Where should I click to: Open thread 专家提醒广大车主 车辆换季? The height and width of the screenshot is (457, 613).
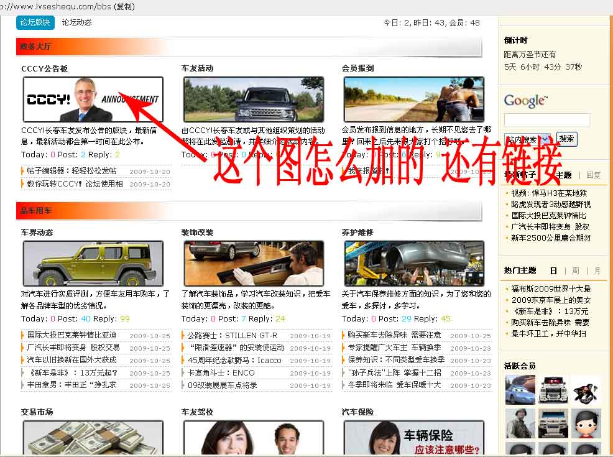394,347
